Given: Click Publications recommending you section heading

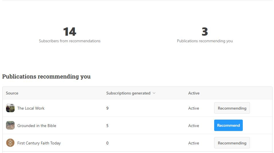Looking at the screenshot, I should click(46, 76).
